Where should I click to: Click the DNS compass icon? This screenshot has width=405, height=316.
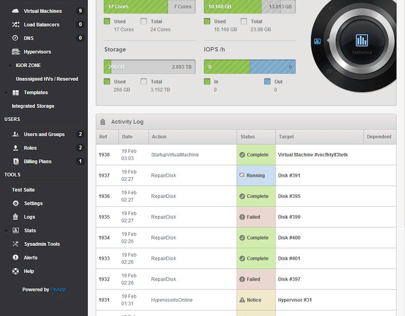pos(16,38)
